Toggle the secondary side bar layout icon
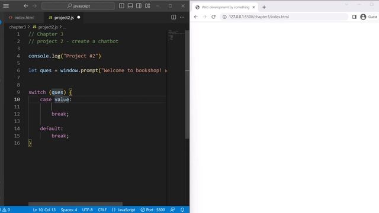This screenshot has width=379, height=213. click(x=139, y=6)
